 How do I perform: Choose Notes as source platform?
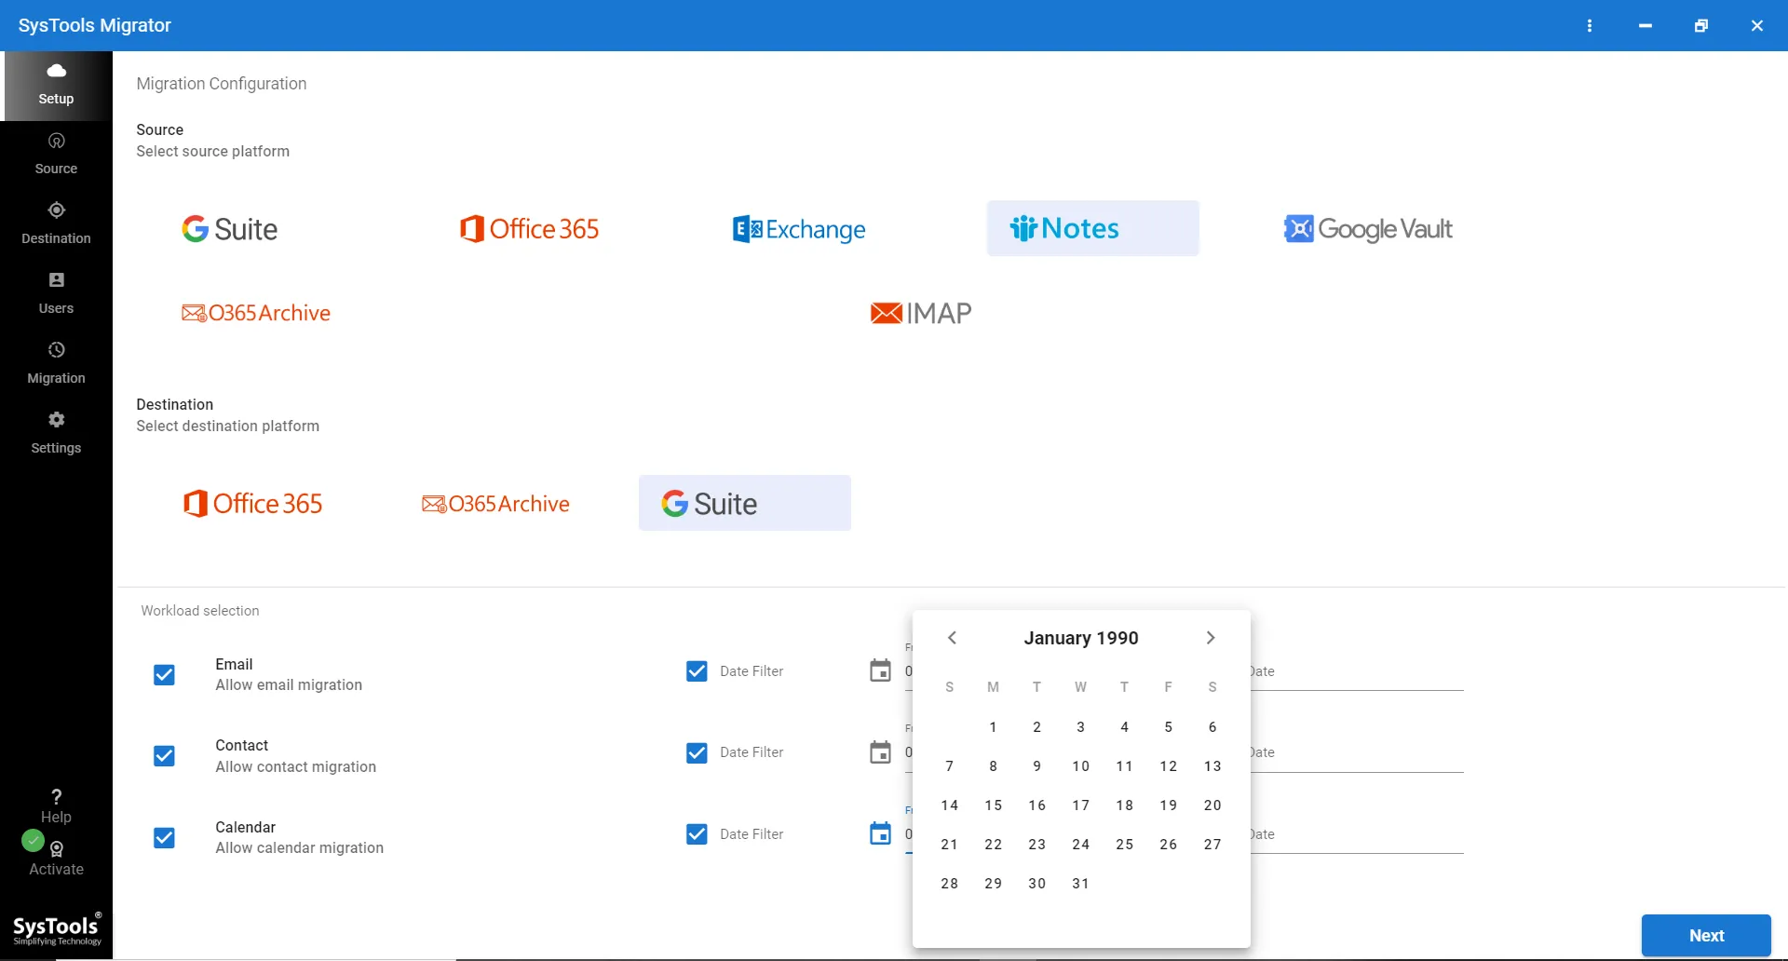[1092, 228]
